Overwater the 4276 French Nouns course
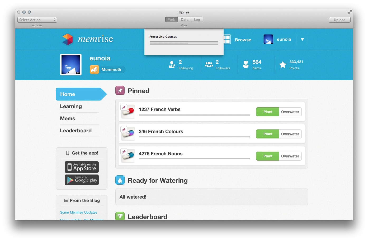This screenshot has width=368, height=241. click(290, 156)
